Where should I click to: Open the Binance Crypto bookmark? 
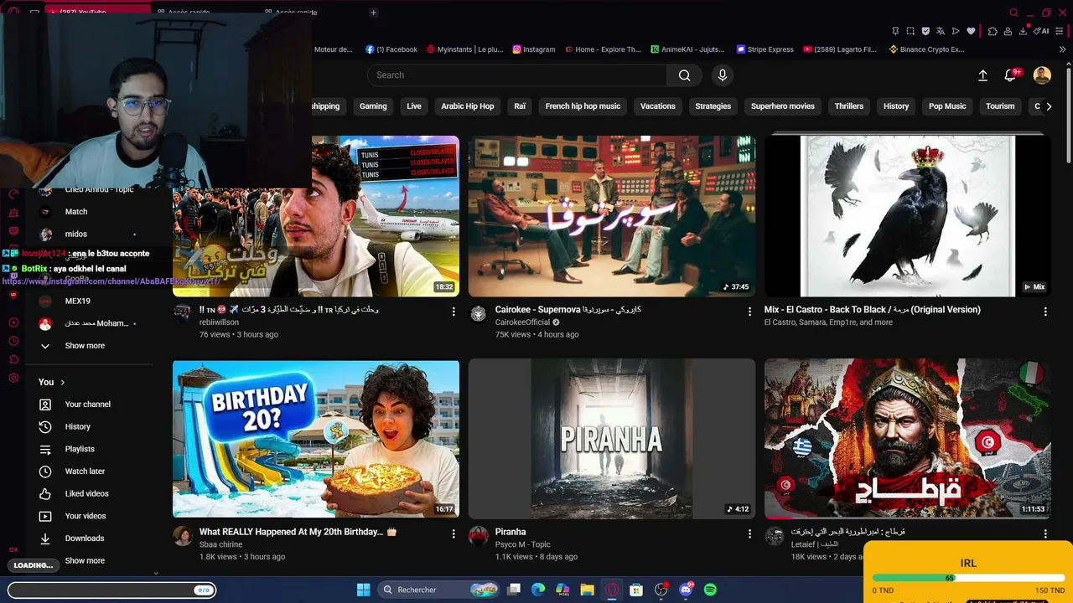[x=926, y=49]
